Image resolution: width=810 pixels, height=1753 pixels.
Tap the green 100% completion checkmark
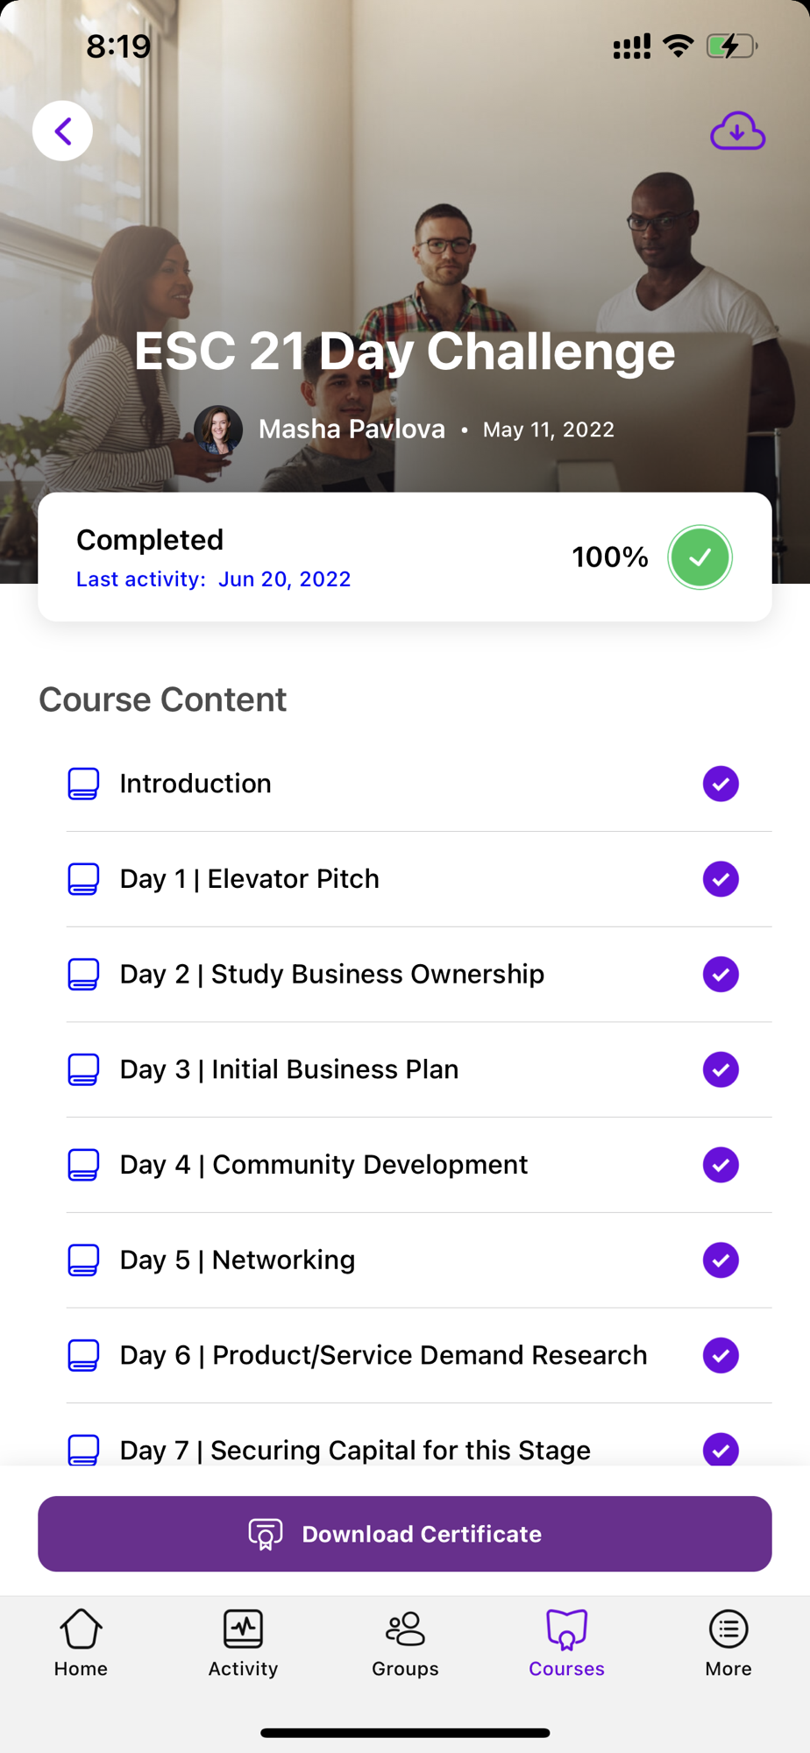tap(700, 557)
